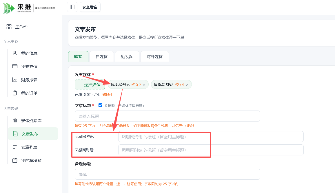Click the orange 建议 25 字内 hint
The width and height of the screenshot is (335, 193).
134,126
